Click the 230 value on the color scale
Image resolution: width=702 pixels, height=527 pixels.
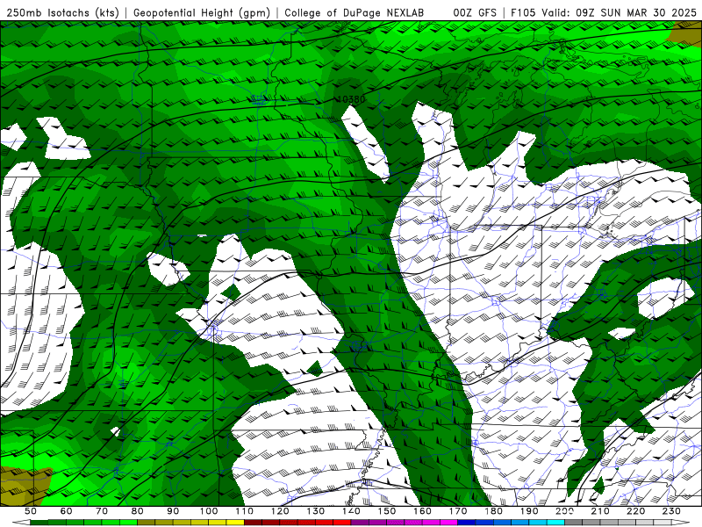point(671,511)
